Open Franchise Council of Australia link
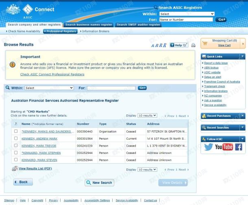Screen dimensions: 248x205 point(222,82)
